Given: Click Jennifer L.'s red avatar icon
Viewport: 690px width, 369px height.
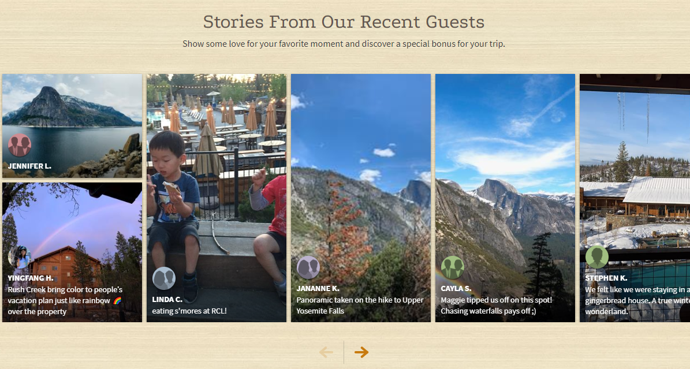Looking at the screenshot, I should point(20,146).
